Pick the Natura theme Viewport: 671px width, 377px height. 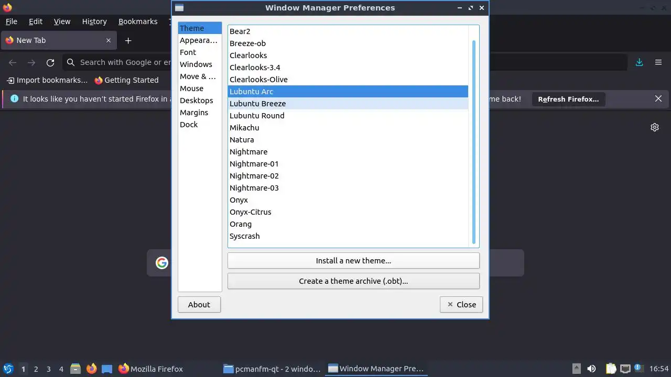[x=348, y=140]
